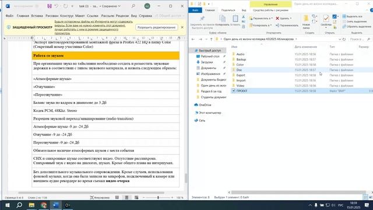The height and width of the screenshot is (210, 373).
Task: Click the zoom out minus button in Word
Action: click(x=143, y=198)
